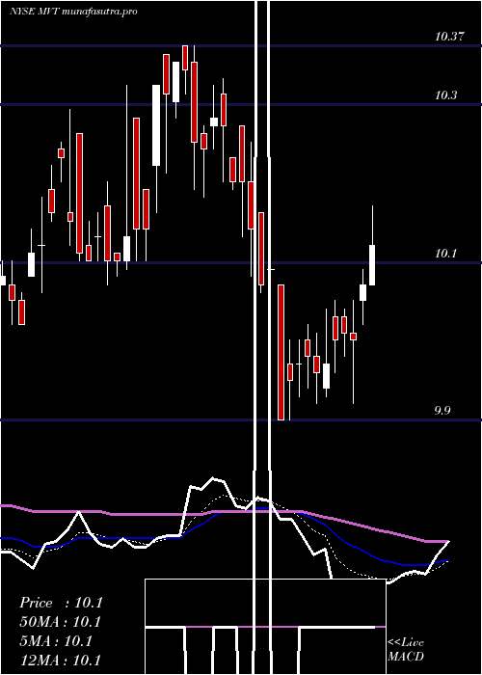Image resolution: width=482 pixels, height=675 pixels.
Task: Click the NYSE MVT munafasutra.pro title text
Action: 73,12
